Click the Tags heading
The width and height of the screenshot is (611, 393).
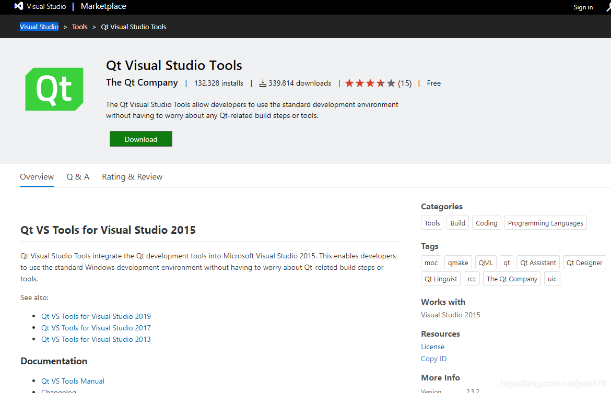pyautogui.click(x=429, y=246)
